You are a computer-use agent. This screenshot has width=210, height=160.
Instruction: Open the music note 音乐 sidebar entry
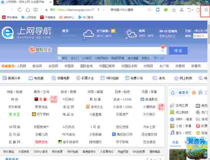click(x=181, y=133)
